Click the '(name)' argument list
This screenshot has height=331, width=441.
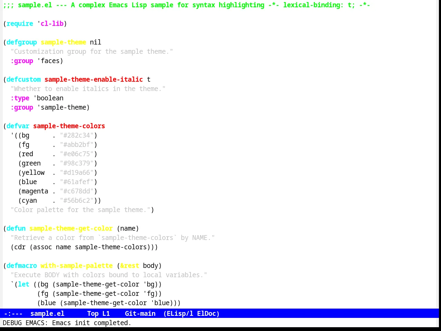click(128, 228)
